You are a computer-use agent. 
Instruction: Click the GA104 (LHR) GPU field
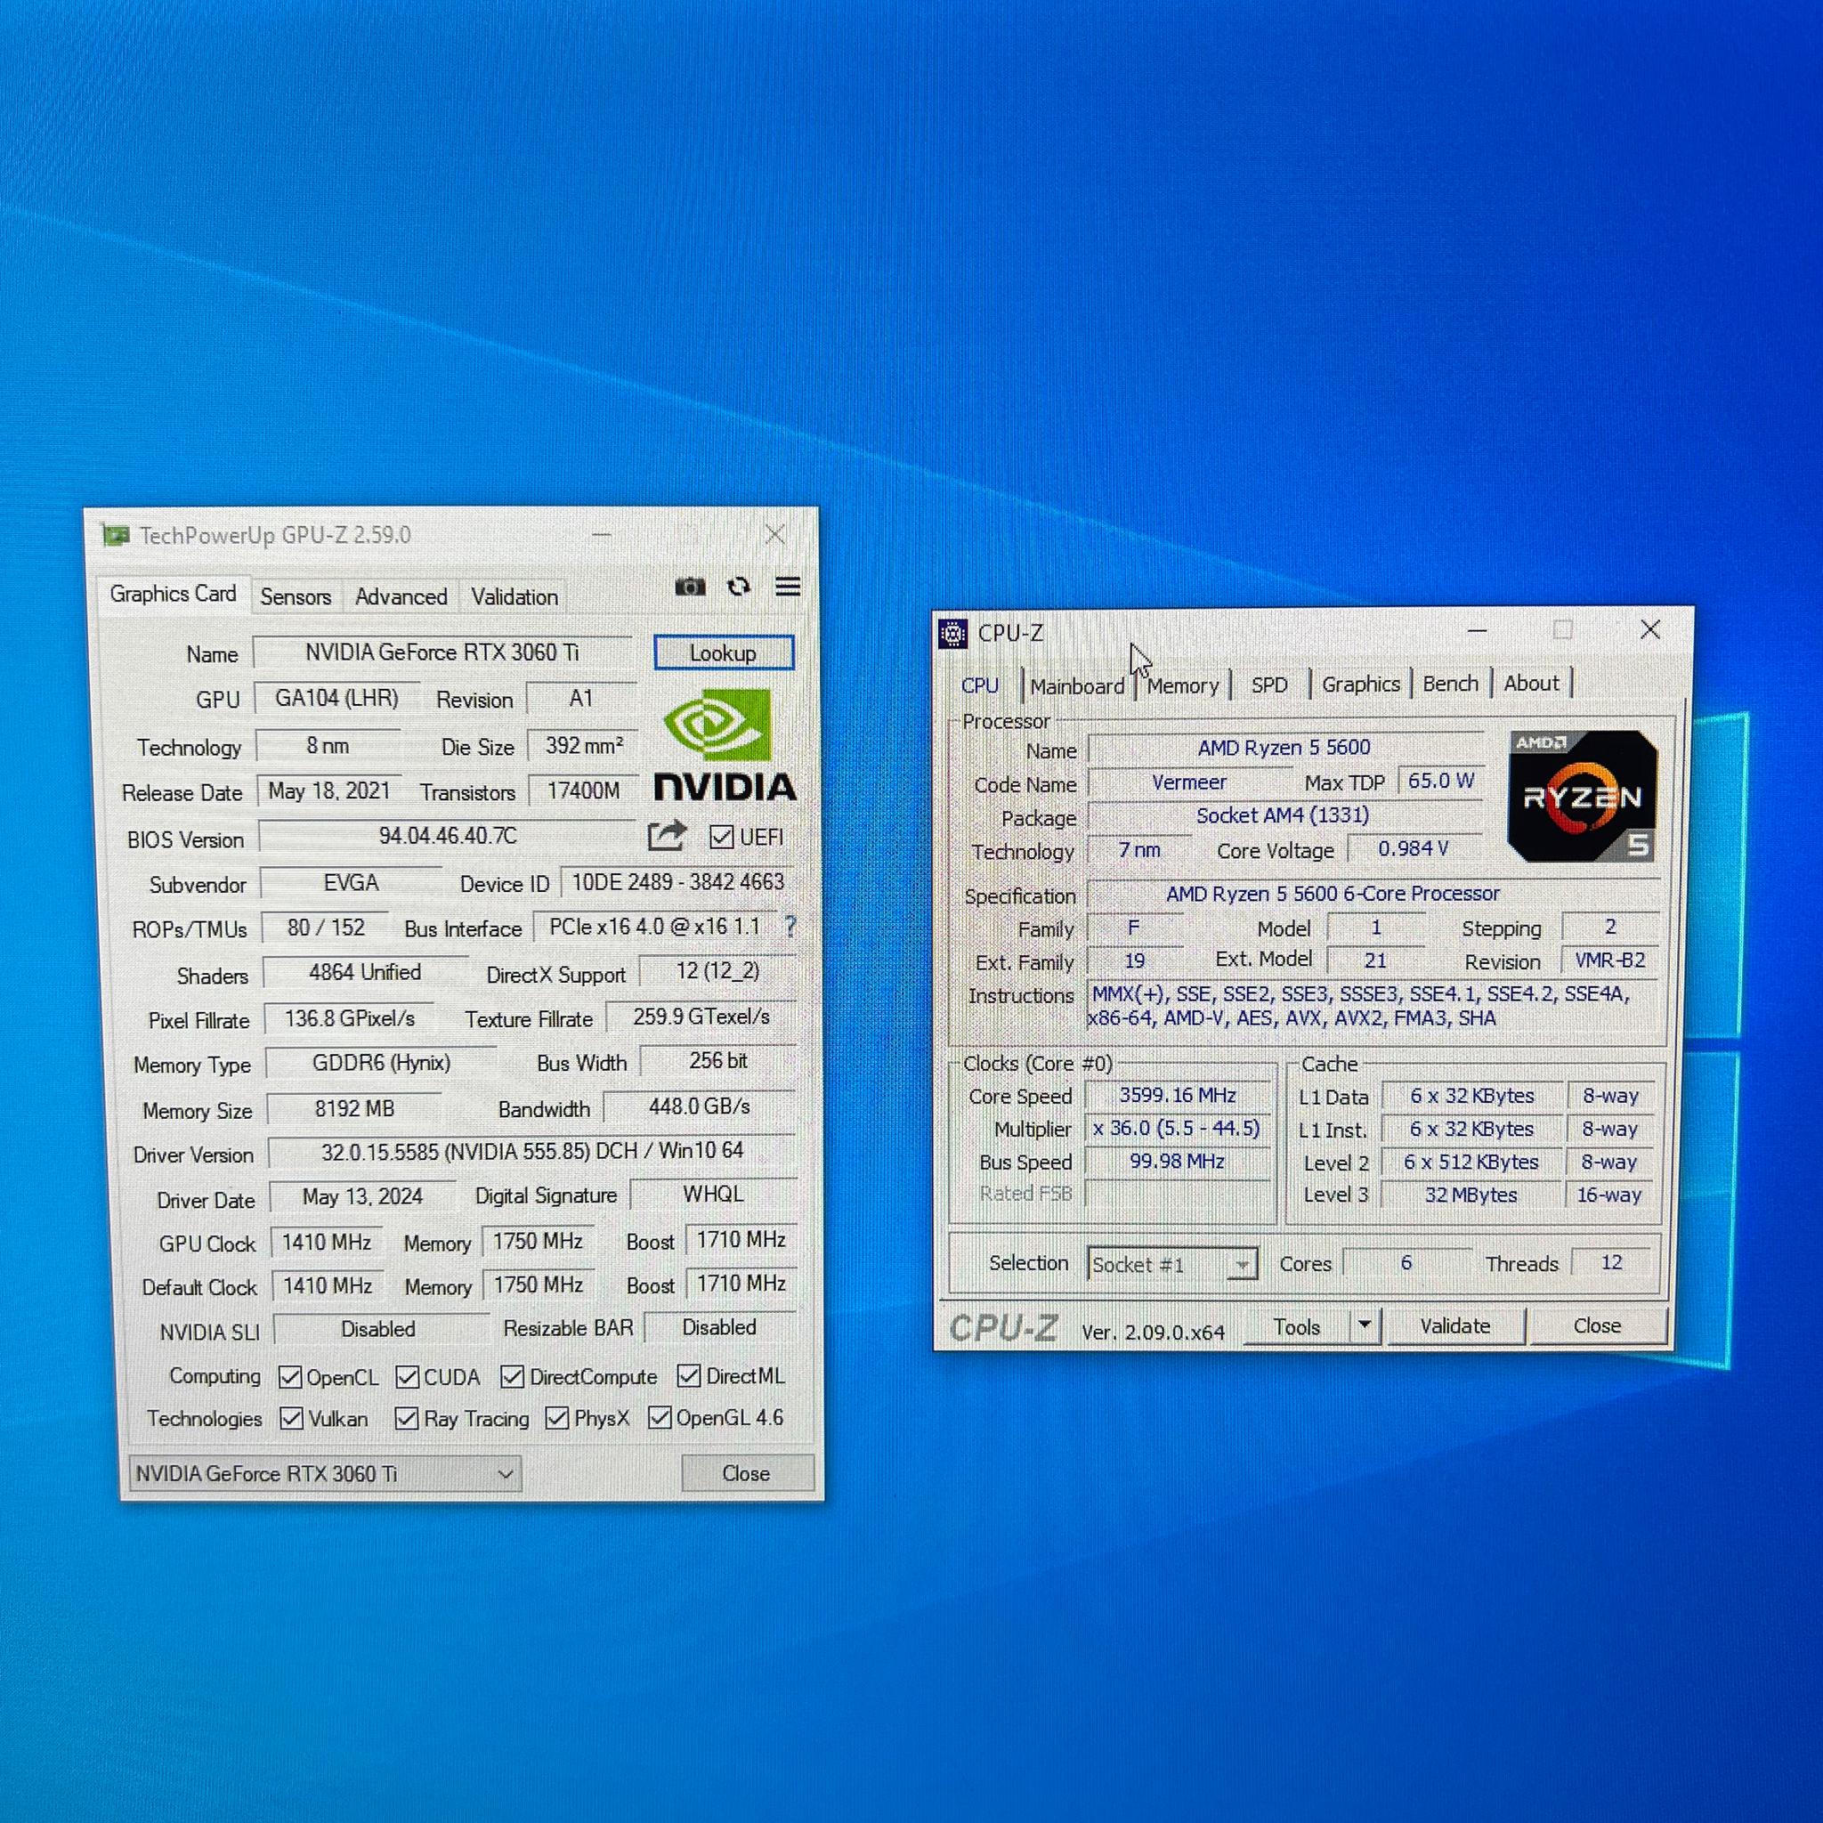point(336,698)
